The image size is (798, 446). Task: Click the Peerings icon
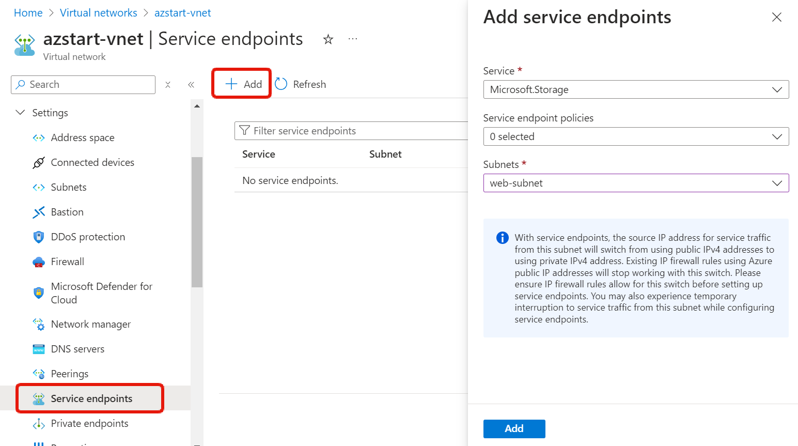39,374
